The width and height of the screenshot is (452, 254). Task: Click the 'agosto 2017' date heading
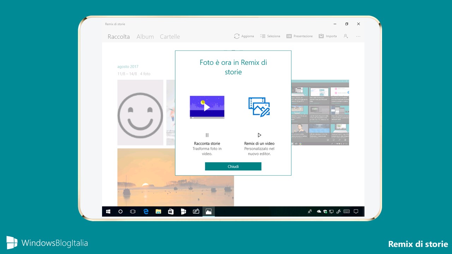[128, 67]
